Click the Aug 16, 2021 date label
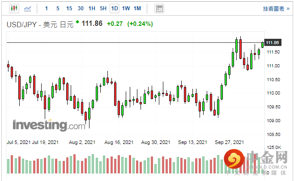This screenshot has height=181, width=294. click(119, 142)
